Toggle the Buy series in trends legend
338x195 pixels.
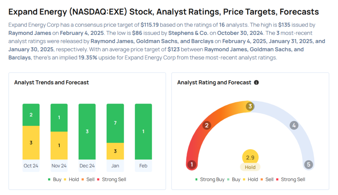(x=54, y=180)
